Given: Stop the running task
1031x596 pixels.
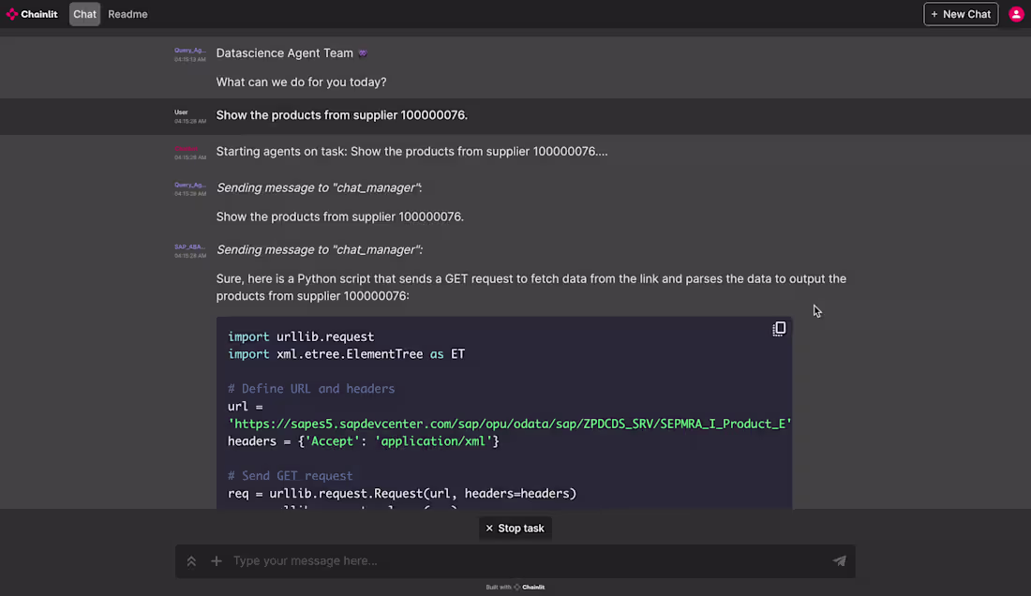Looking at the screenshot, I should pyautogui.click(x=515, y=529).
